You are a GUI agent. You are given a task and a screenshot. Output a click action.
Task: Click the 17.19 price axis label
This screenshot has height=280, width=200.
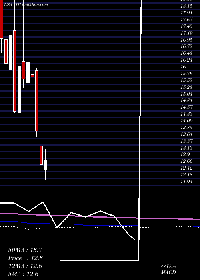(186, 33)
